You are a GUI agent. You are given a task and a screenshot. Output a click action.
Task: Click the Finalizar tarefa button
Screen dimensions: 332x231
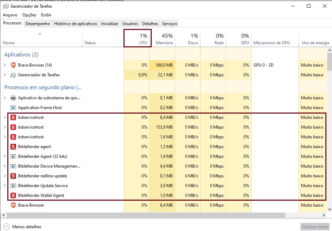[315, 227]
